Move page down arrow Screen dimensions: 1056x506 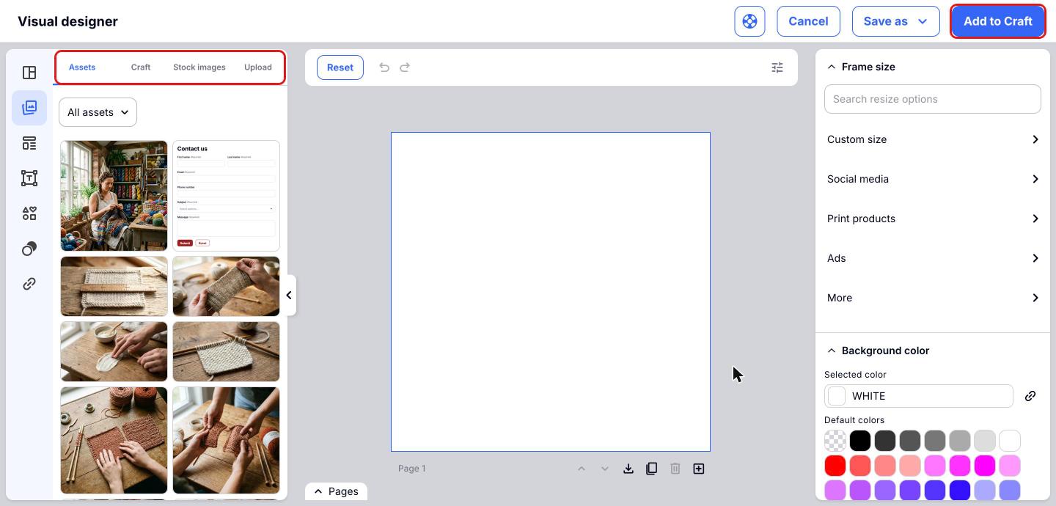605,469
